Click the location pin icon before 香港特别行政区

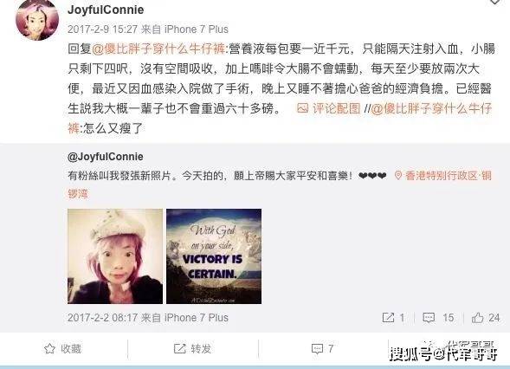click(x=397, y=176)
